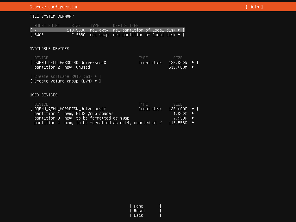Expand arrow for root mount entry
Image resolution: width=296 pixels, height=222 pixels.
pyautogui.click(x=179, y=30)
